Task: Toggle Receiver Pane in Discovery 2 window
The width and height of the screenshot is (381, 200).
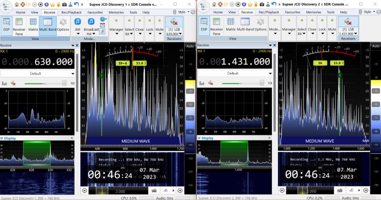Action: (216, 26)
